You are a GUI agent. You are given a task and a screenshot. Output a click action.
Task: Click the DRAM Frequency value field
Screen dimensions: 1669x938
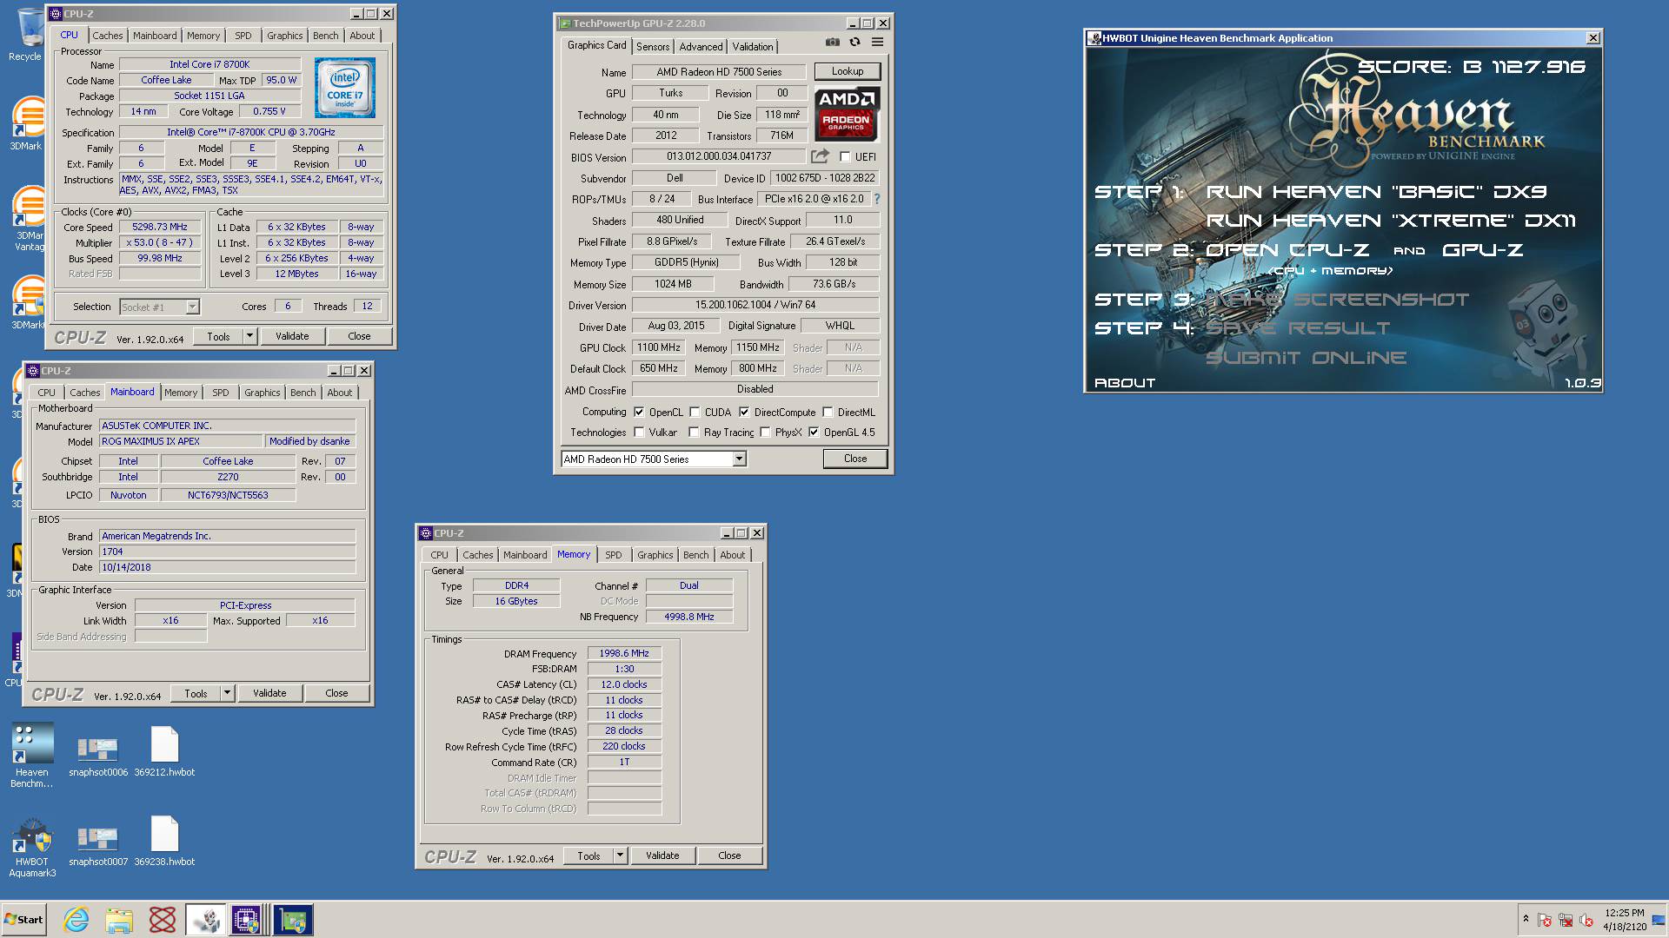tap(624, 653)
